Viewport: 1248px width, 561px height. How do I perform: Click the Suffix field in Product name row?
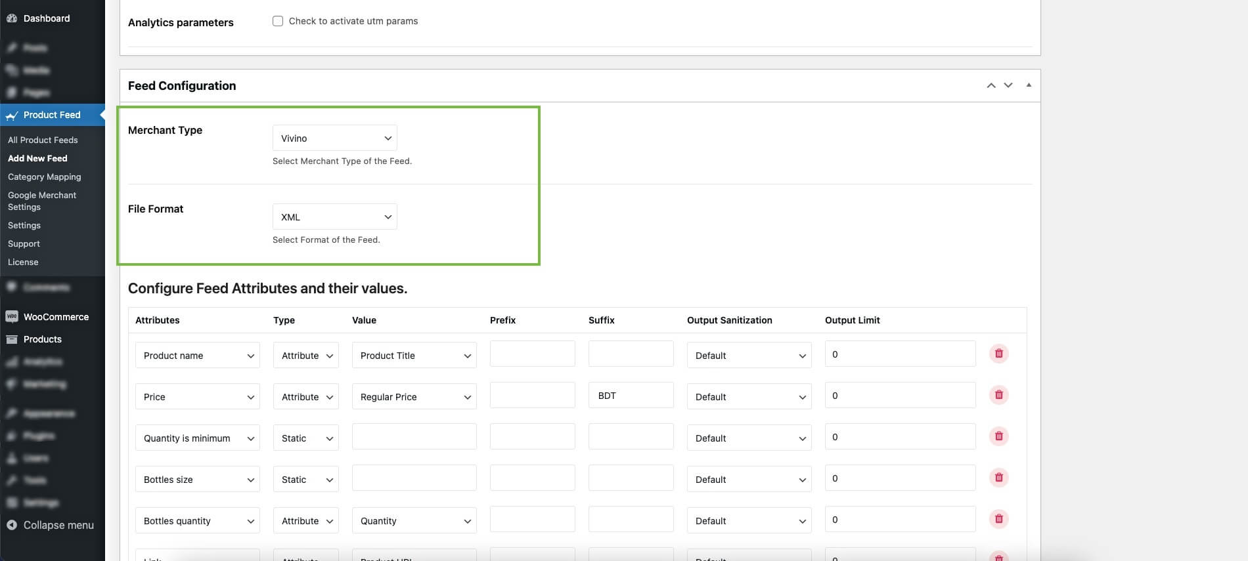pos(631,354)
